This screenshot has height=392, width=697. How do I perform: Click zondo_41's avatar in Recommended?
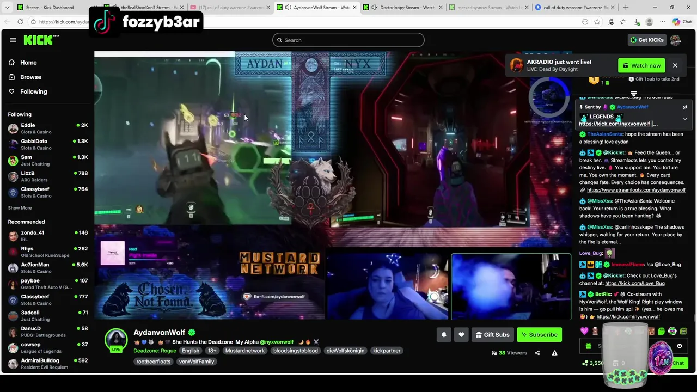point(13,236)
